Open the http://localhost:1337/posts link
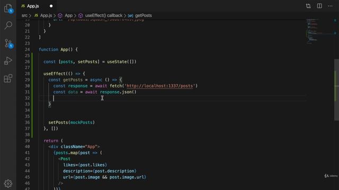 pos(159,85)
